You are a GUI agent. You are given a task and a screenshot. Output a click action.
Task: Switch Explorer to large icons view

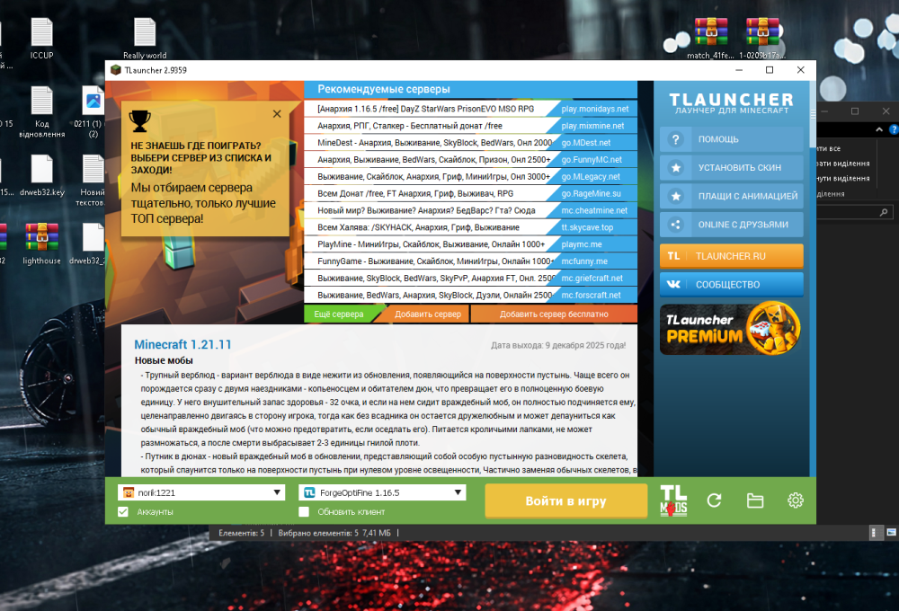891,533
